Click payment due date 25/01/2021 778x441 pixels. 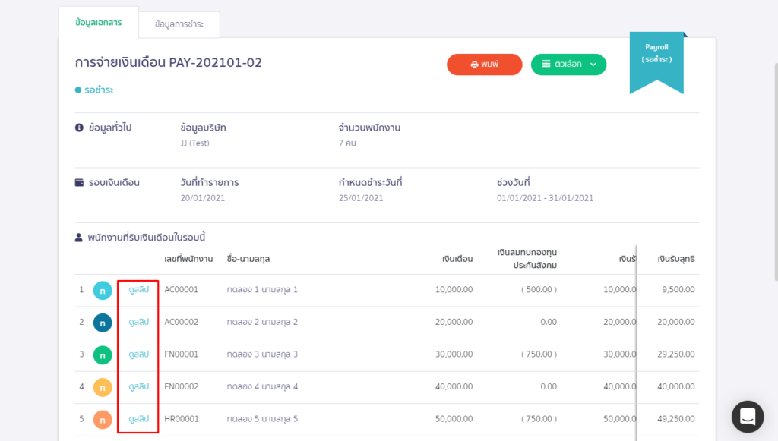point(361,198)
